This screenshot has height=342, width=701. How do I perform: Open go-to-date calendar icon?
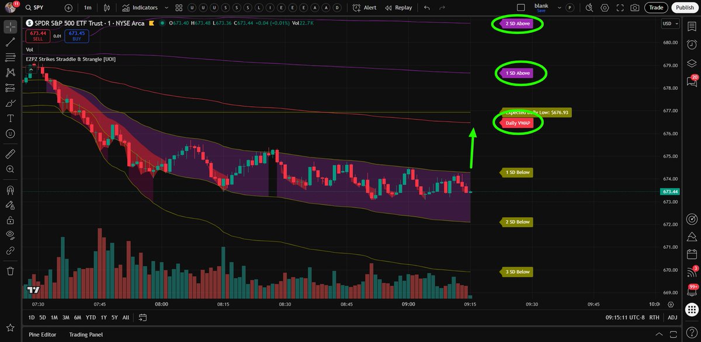pos(143,317)
